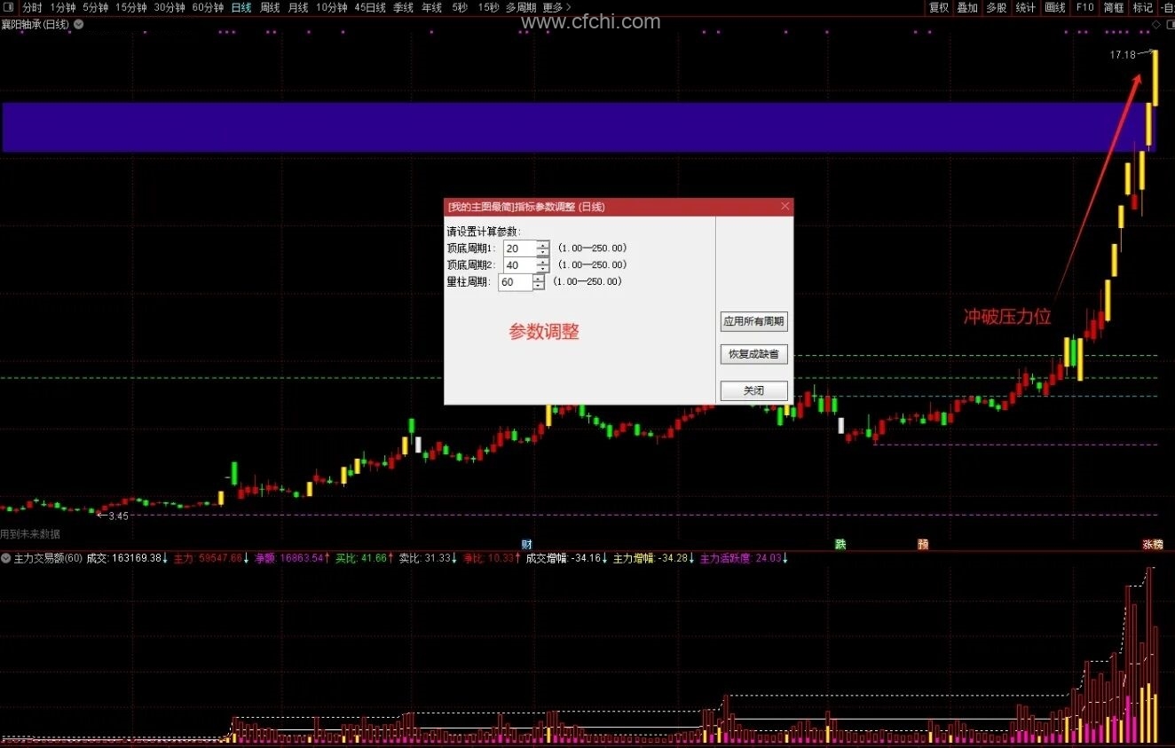Click the 17.18 high price label
This screenshot has width=1175, height=748.
click(1123, 55)
